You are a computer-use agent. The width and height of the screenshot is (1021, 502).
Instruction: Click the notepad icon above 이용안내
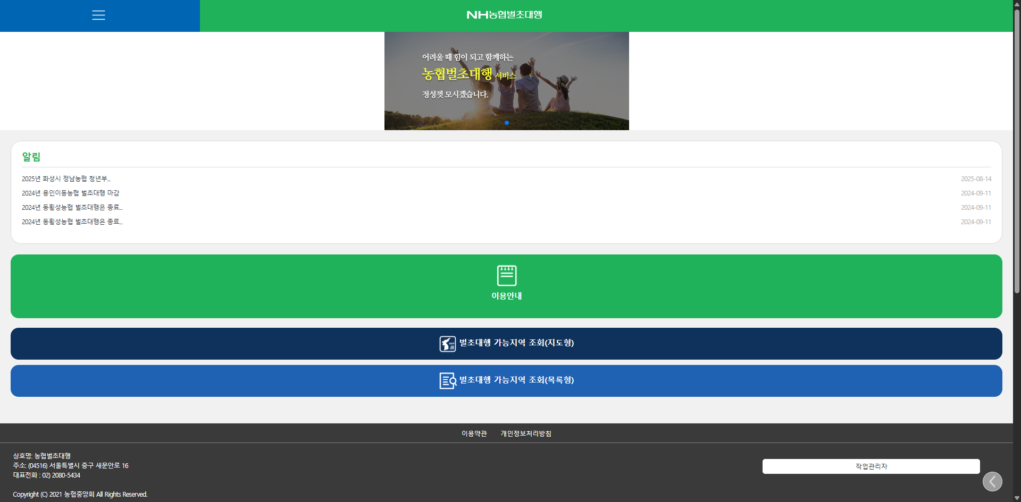pyautogui.click(x=506, y=275)
